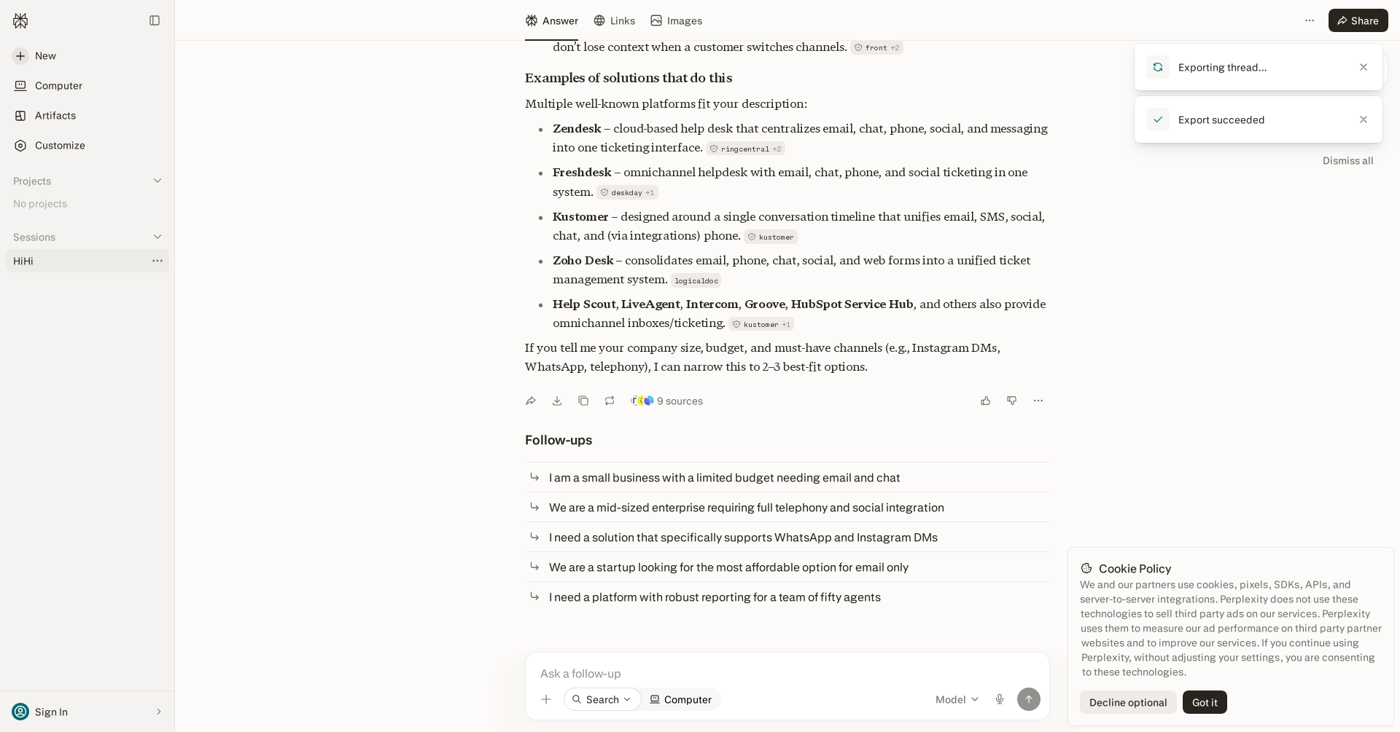Switch to the Images tab
Viewport: 1400px width, 732px height.
(x=676, y=20)
